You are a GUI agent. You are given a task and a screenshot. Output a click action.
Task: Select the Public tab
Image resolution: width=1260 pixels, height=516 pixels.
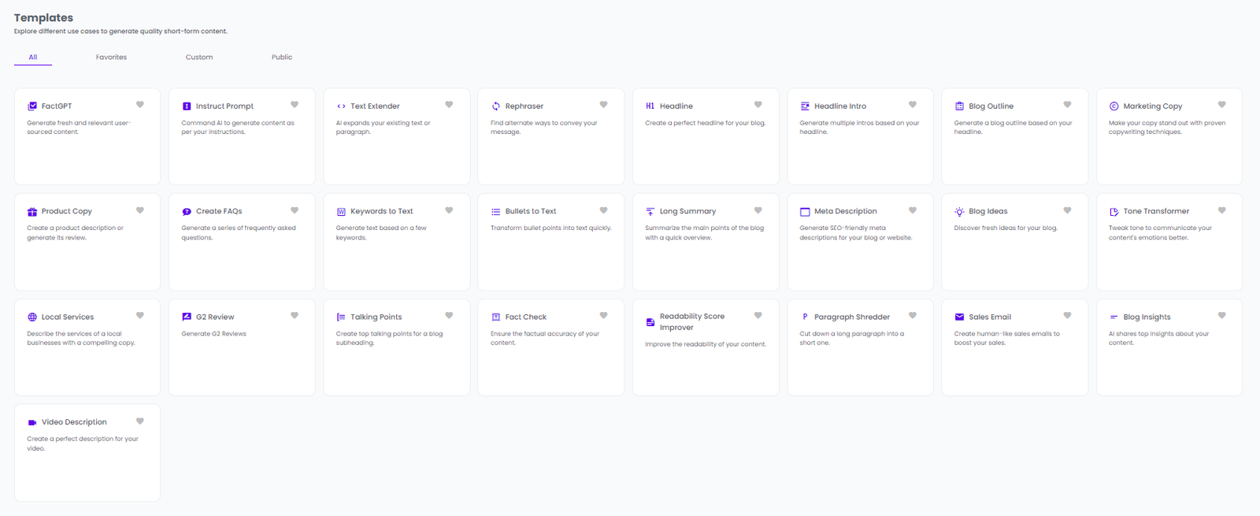coord(282,58)
